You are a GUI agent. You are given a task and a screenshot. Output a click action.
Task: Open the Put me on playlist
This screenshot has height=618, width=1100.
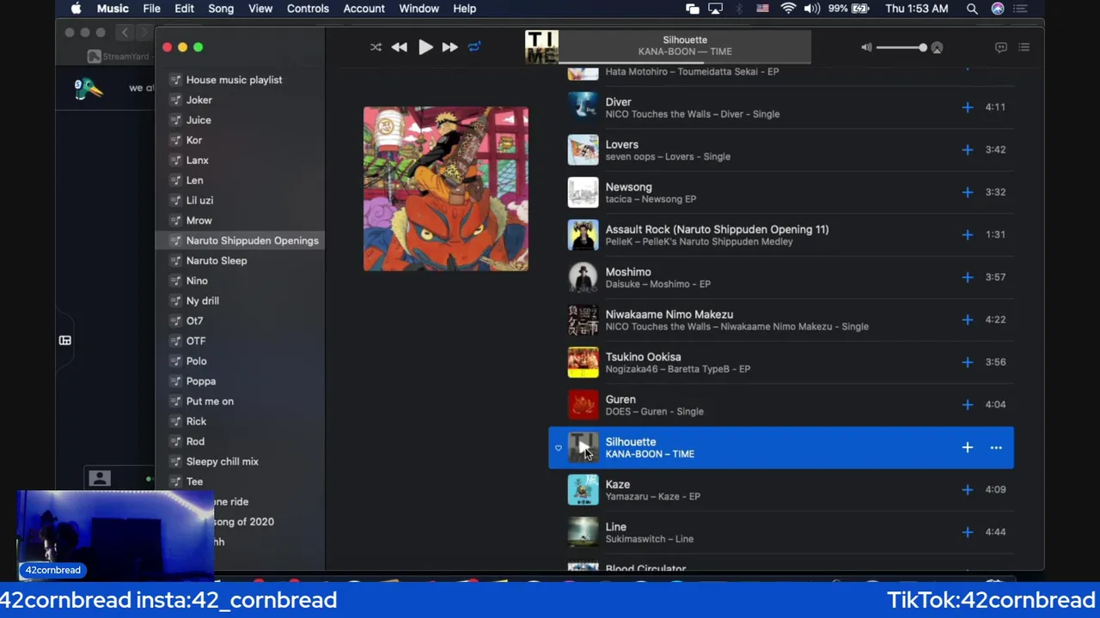click(210, 401)
